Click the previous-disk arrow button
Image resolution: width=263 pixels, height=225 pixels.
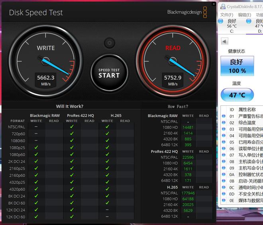pyautogui.click(x=224, y=41)
